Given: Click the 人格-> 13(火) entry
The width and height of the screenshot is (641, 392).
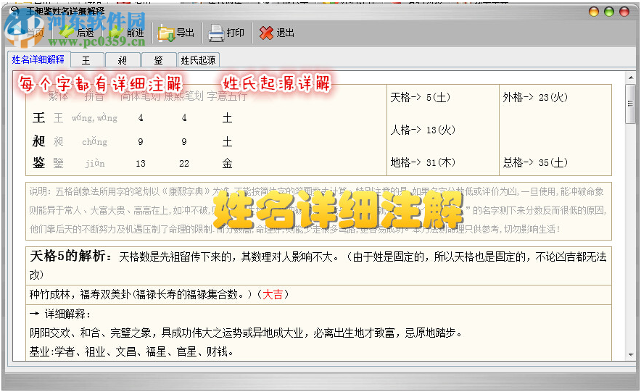Looking at the screenshot, I should (x=423, y=130).
